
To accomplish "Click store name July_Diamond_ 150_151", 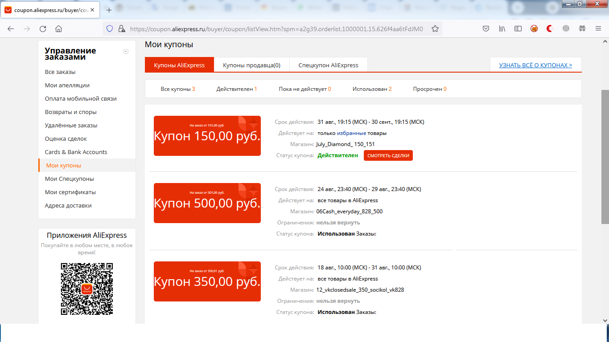I will coord(346,144).
